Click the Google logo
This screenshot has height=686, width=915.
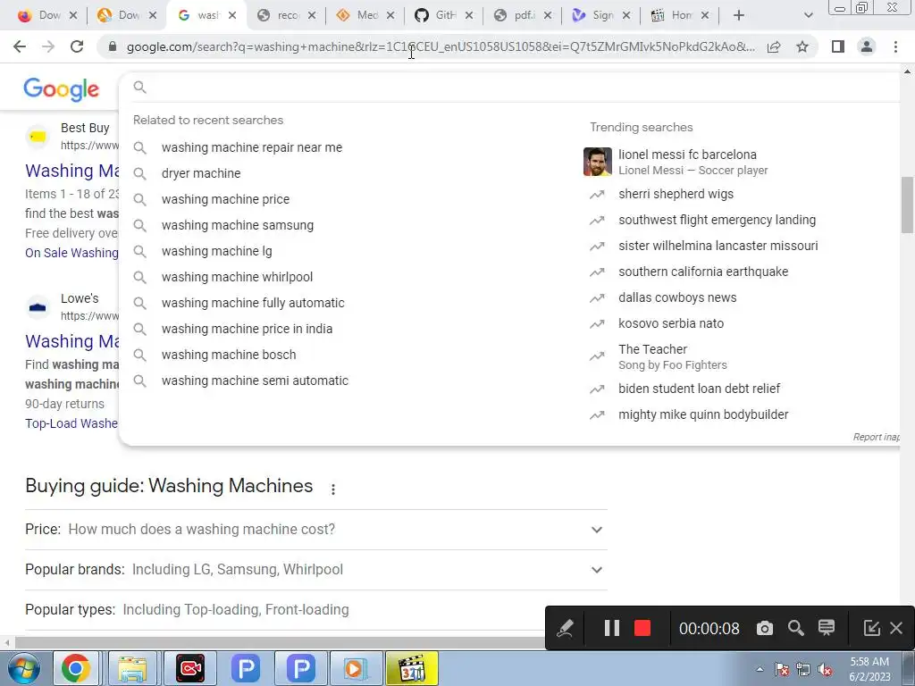62,88
